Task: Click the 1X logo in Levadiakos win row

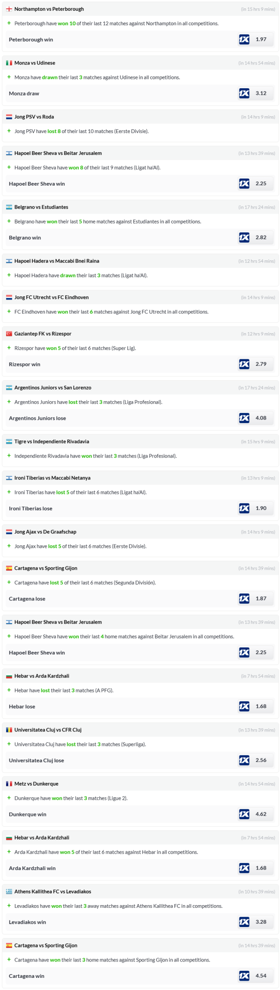Action: (244, 922)
